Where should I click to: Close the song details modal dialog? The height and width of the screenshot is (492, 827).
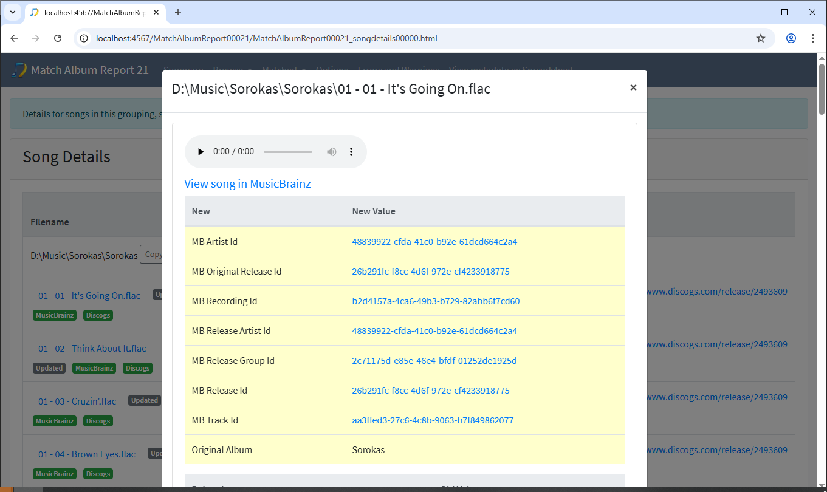click(633, 88)
